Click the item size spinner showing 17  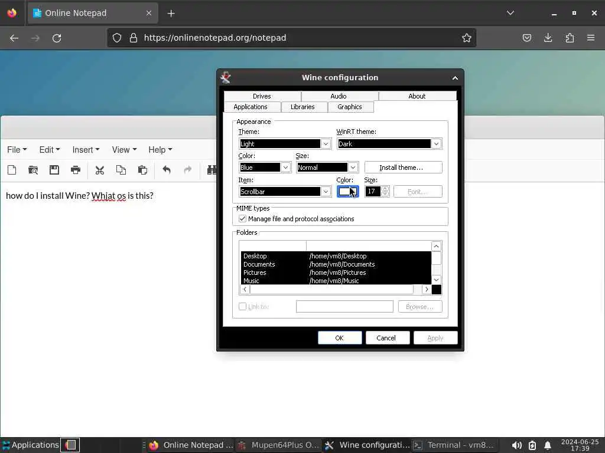pyautogui.click(x=377, y=192)
